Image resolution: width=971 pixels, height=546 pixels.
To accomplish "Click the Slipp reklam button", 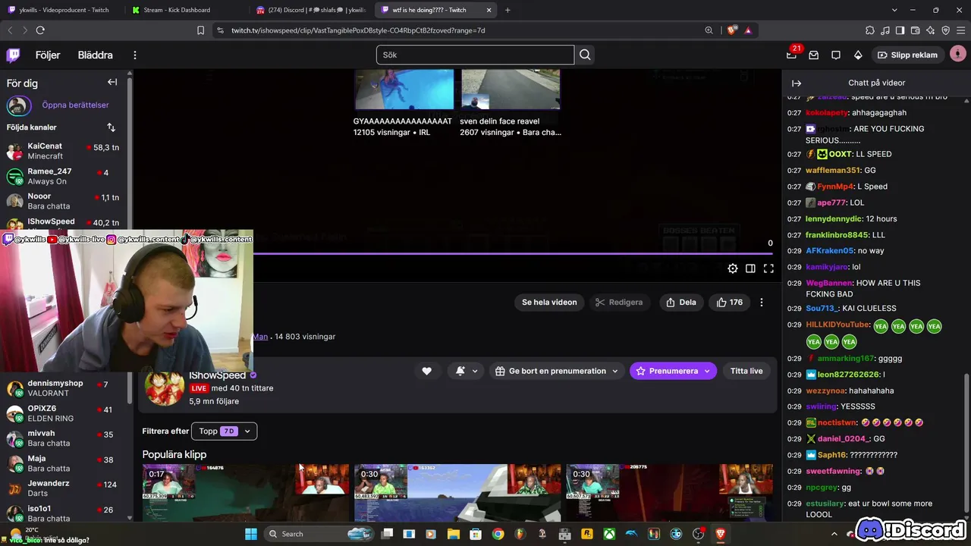I will click(907, 55).
